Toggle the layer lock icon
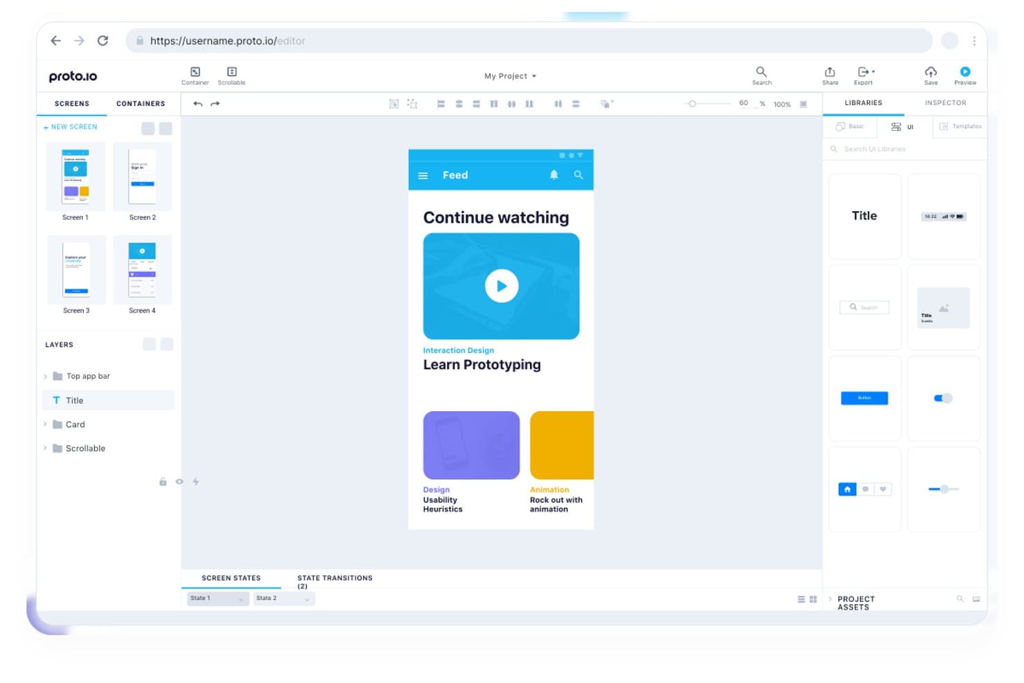This screenshot has height=683, width=1024. pos(163,482)
